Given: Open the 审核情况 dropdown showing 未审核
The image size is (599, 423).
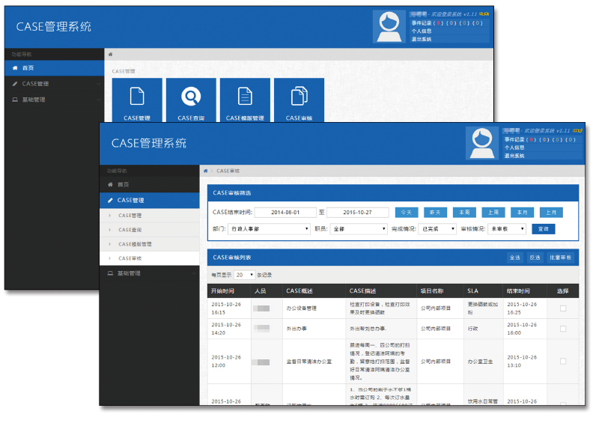Looking at the screenshot, I should [507, 229].
